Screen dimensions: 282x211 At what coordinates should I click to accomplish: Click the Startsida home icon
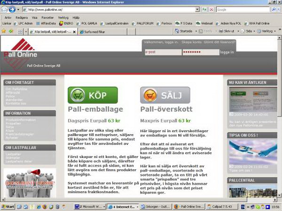pos(177,31)
